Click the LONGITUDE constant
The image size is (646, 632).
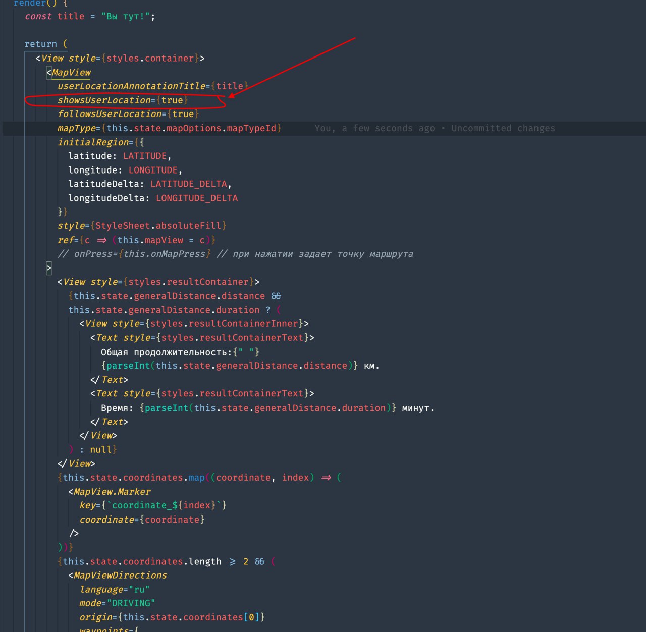(x=153, y=170)
